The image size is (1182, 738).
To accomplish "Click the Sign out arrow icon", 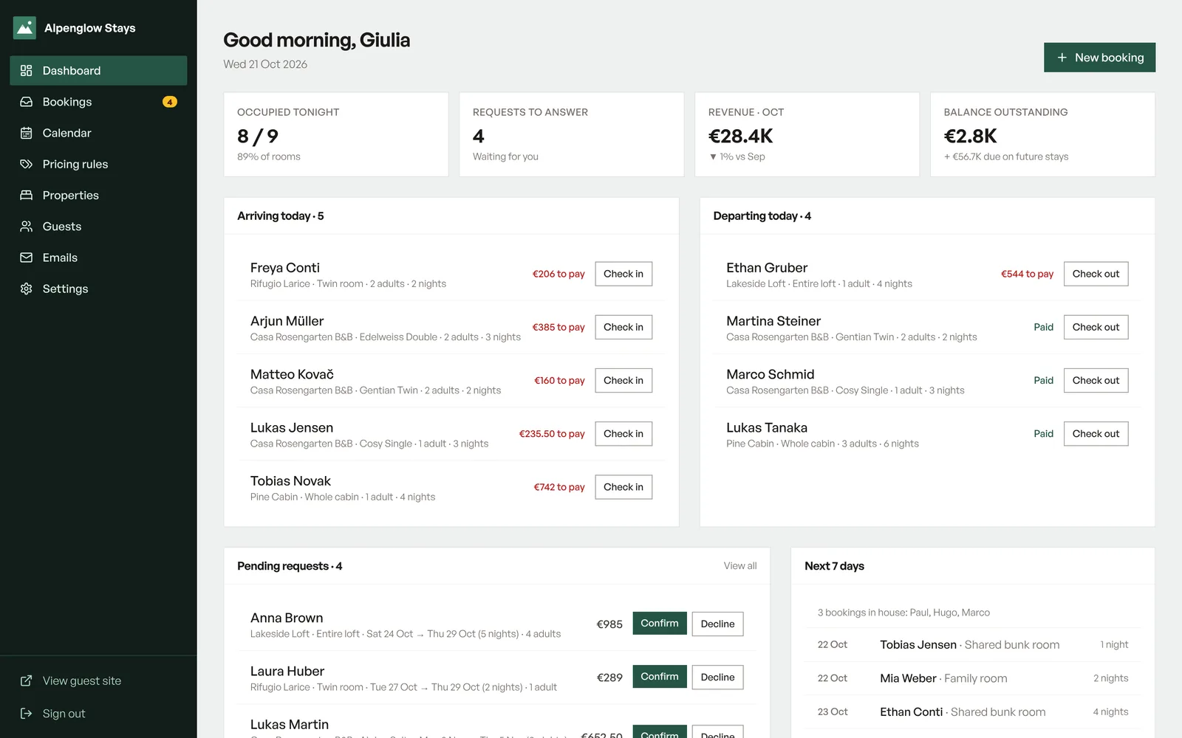I will (27, 714).
